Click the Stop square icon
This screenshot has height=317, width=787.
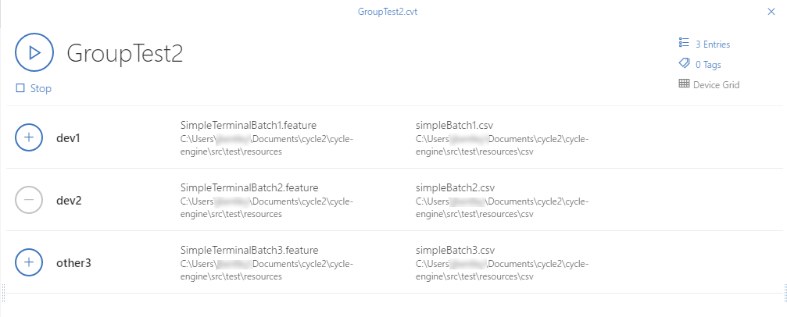20,89
